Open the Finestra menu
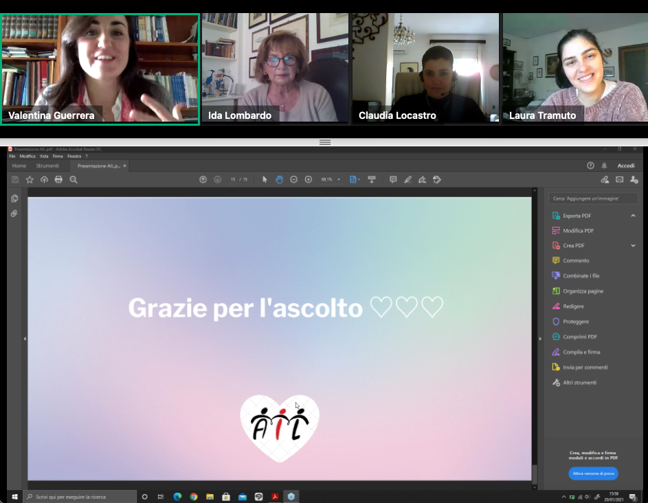The image size is (648, 503). 74,156
